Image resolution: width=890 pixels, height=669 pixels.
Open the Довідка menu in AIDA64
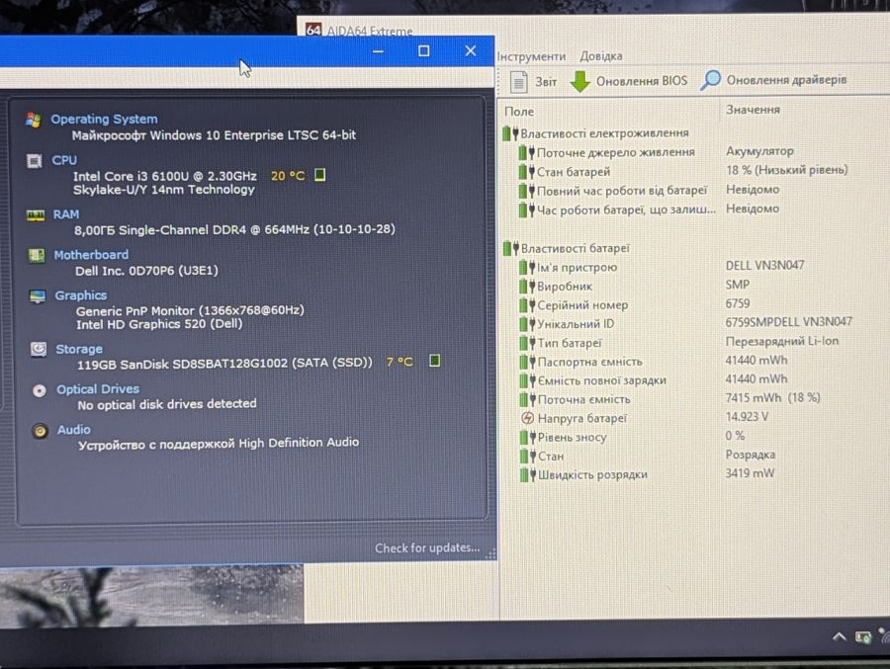(601, 56)
